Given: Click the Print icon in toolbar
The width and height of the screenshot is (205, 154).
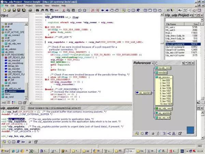Looking at the screenshot, I should tap(30, 10).
